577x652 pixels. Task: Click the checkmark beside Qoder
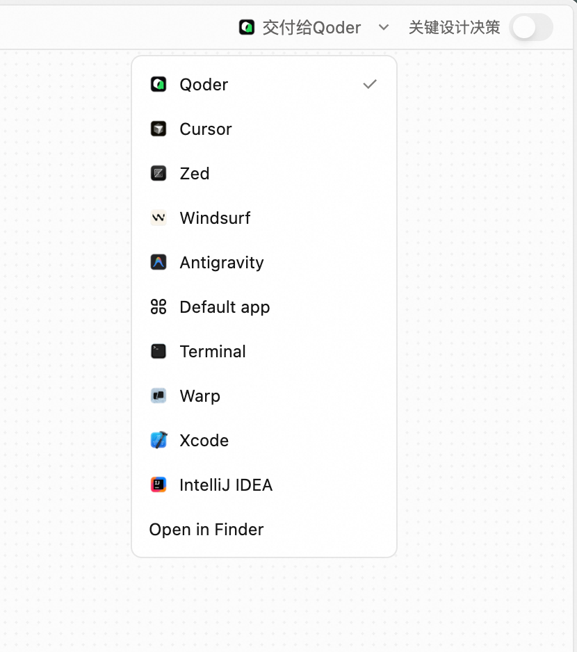click(369, 84)
